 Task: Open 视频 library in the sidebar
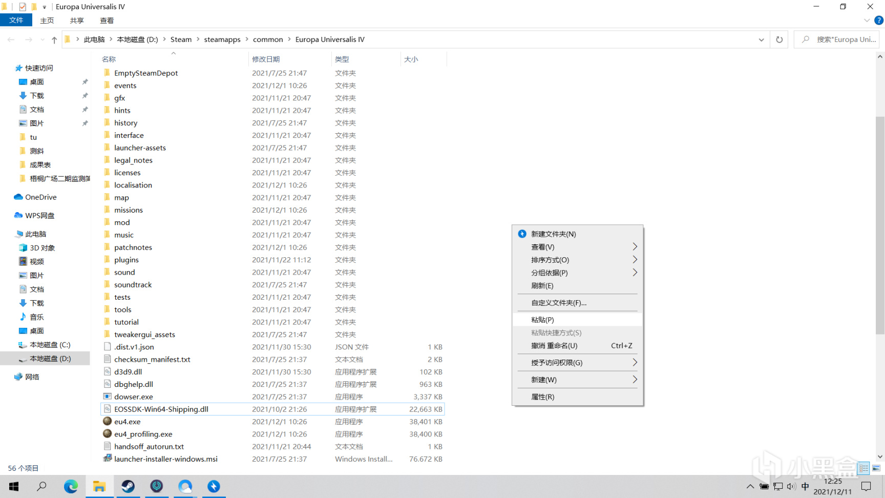36,262
